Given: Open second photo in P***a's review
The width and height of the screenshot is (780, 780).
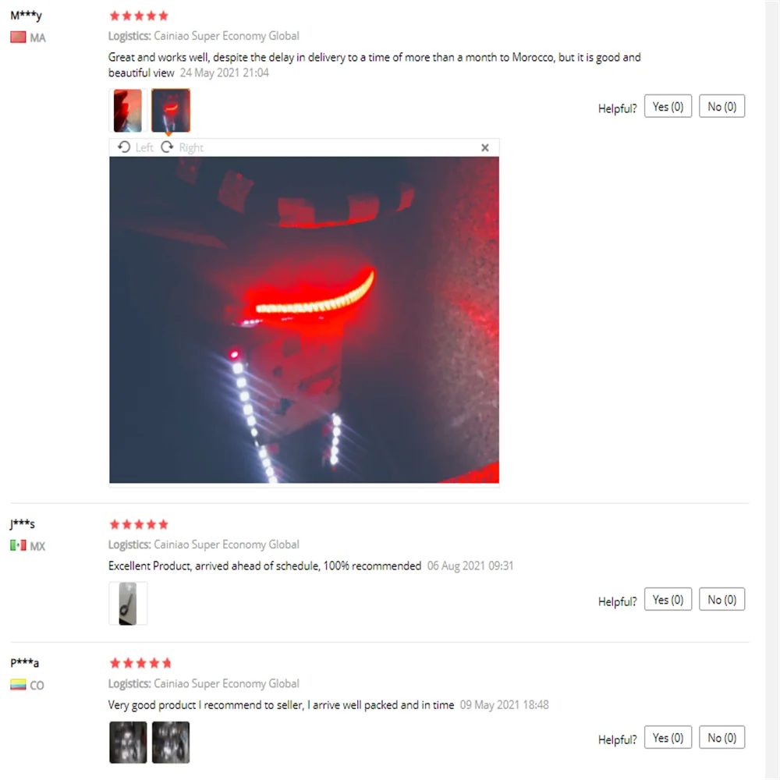Looking at the screenshot, I should point(171,743).
